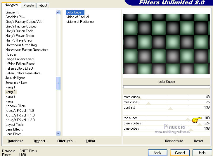The width and height of the screenshot is (213, 156).
Task: Select It@lian Editors Effect
Action: [20, 64]
